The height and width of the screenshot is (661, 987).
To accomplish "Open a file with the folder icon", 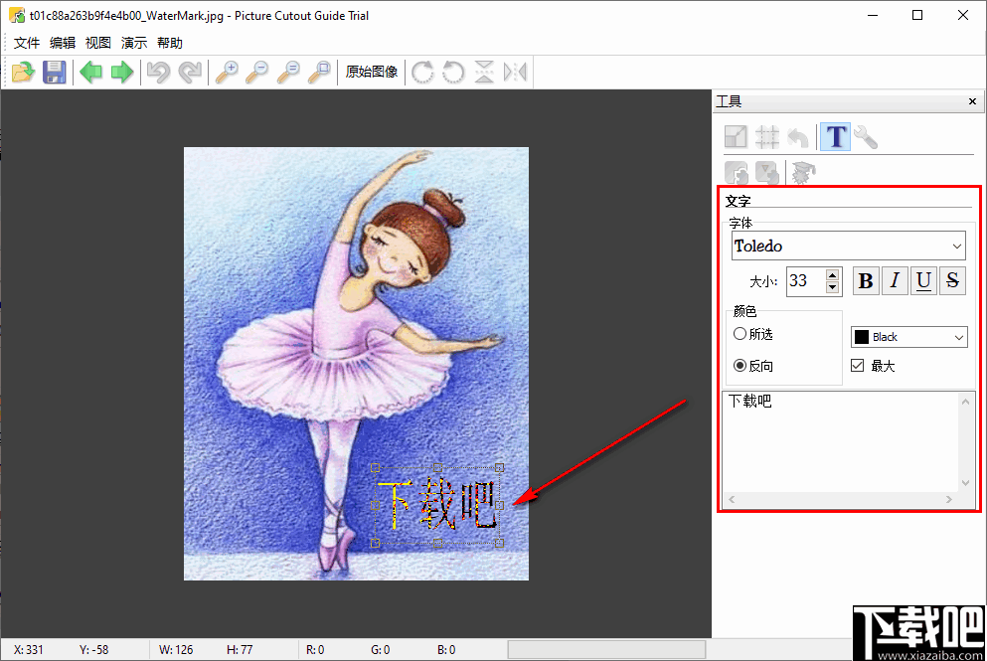I will point(23,72).
